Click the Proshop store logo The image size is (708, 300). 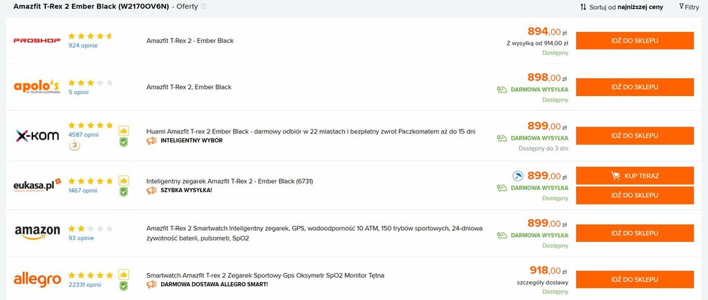(x=37, y=41)
